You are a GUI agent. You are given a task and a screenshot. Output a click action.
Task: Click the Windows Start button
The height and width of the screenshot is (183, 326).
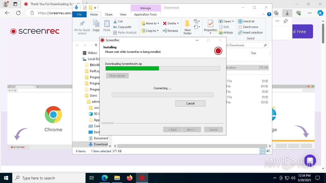tap(6, 178)
